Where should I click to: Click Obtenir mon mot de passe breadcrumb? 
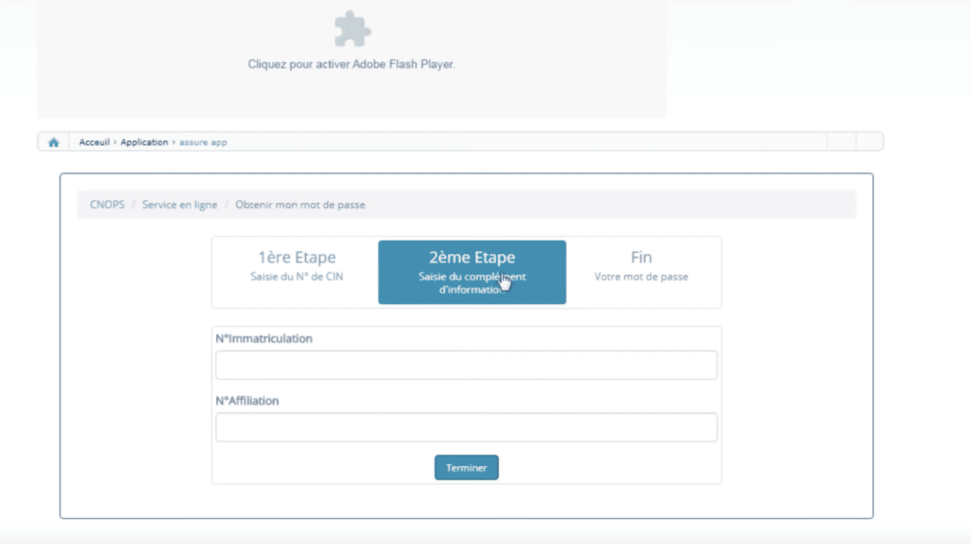pos(300,205)
